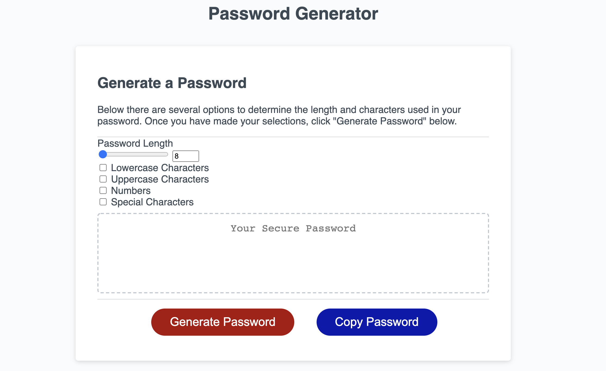Click the instructions paragraph about password options

(279, 115)
